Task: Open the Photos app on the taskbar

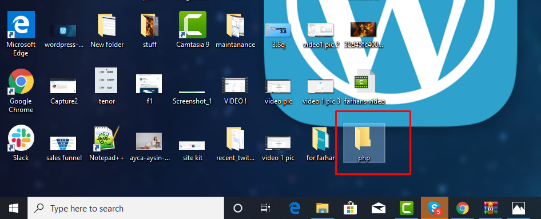Action: 518,208
